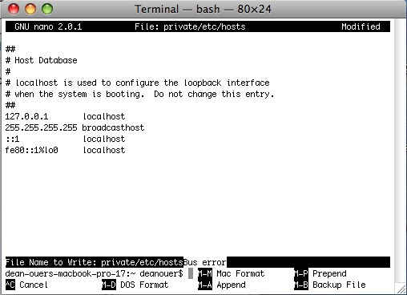Click line '# when the system is booting'
Viewport: 407px width, 295px height.
click(x=139, y=94)
